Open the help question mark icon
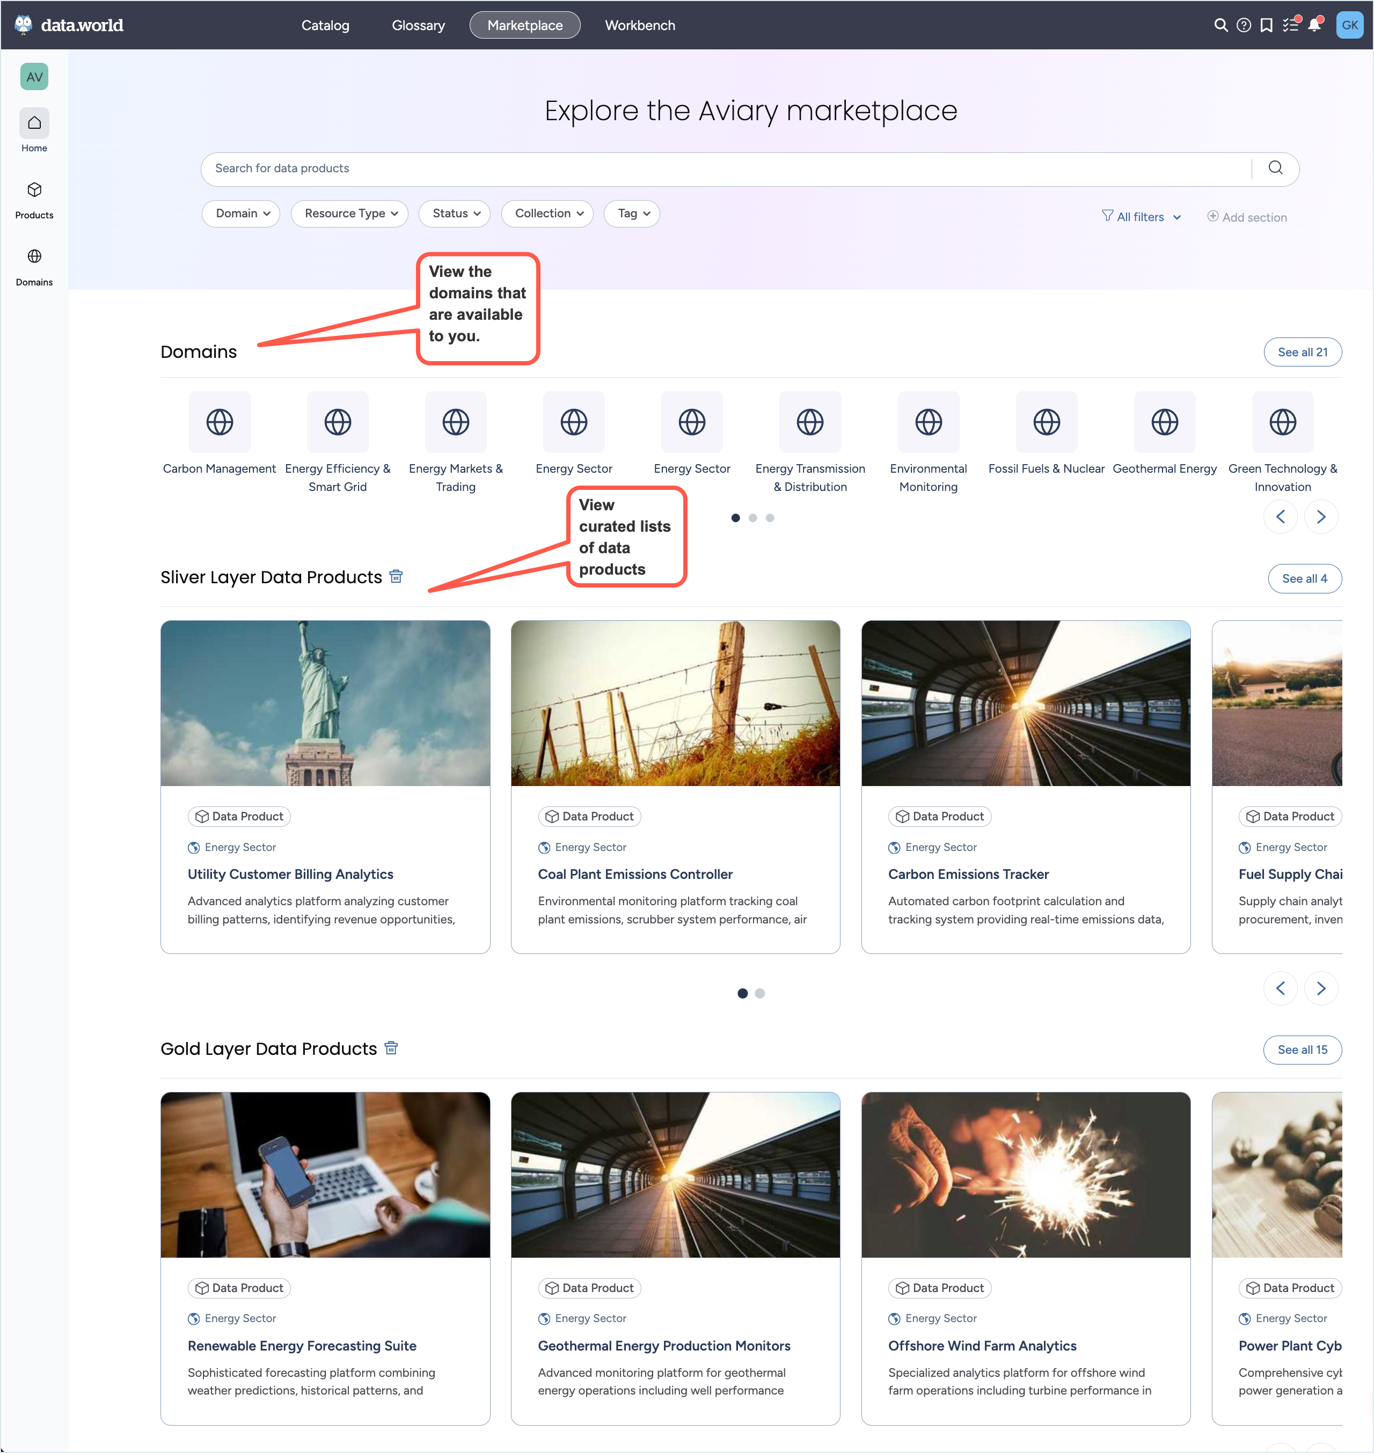The image size is (1374, 1453). pyautogui.click(x=1243, y=25)
